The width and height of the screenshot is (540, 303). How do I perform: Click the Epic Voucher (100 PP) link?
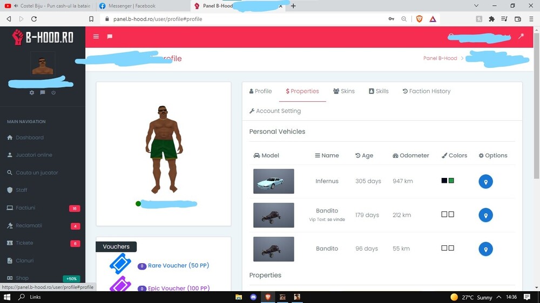179,288
